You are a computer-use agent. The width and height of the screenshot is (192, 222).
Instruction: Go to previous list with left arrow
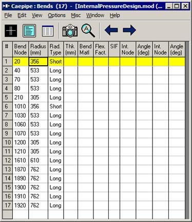point(111,30)
